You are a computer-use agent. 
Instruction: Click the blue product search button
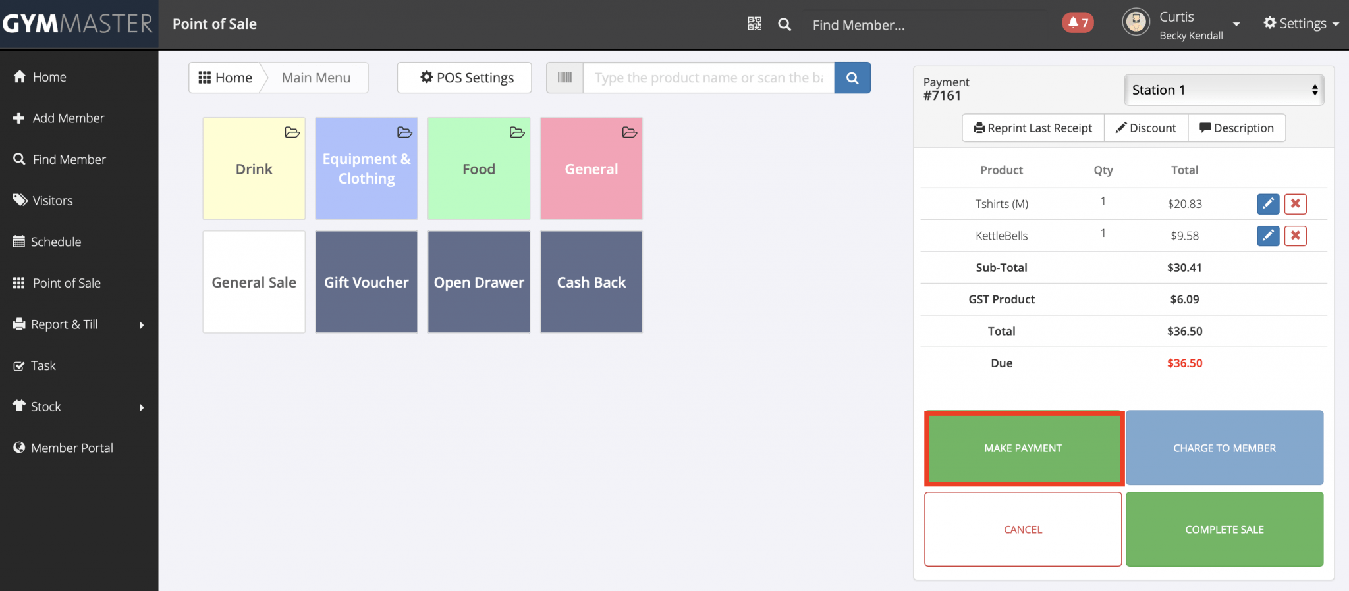(852, 78)
